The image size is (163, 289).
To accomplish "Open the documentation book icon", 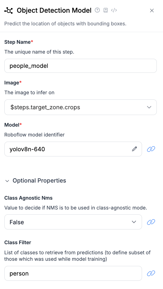I will (x=105, y=10).
